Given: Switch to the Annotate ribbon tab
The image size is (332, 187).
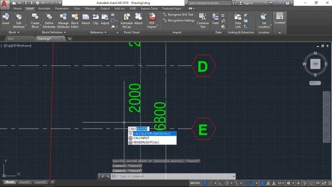Looking at the screenshot, I should click(44, 8).
